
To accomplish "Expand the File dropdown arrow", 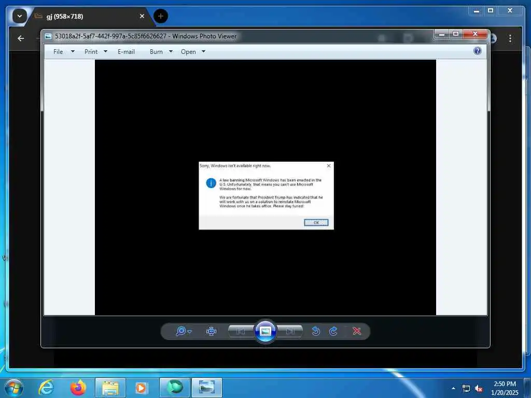I will pyautogui.click(x=73, y=51).
